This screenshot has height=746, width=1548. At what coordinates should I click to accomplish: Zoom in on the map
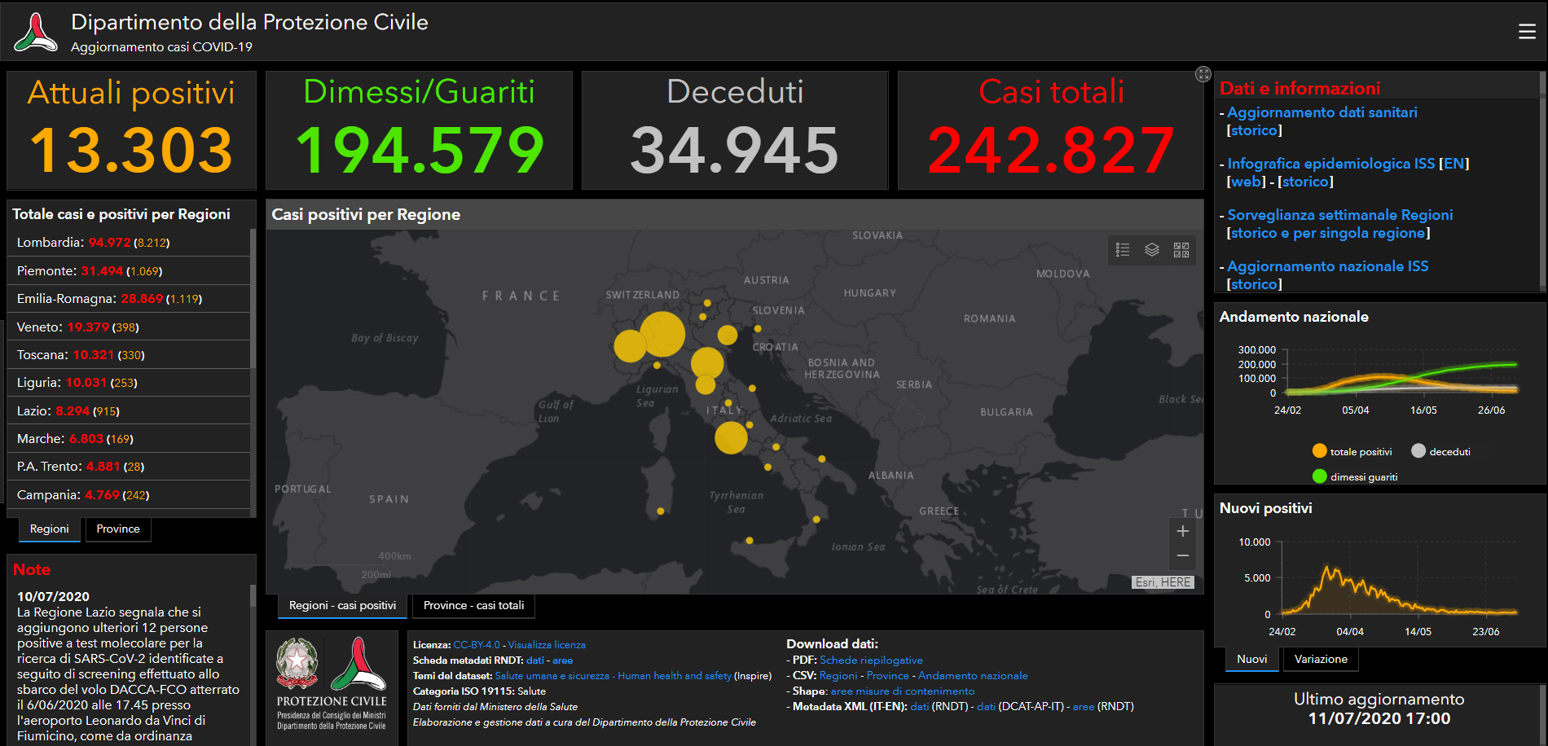[x=1183, y=531]
